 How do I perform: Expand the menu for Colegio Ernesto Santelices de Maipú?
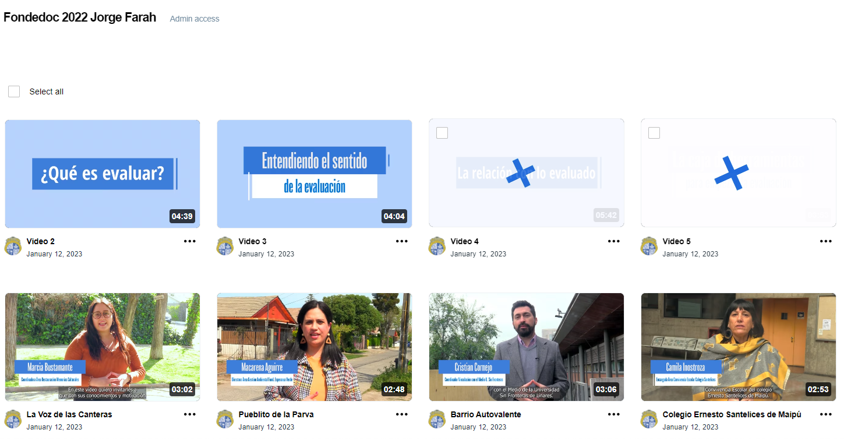826,414
